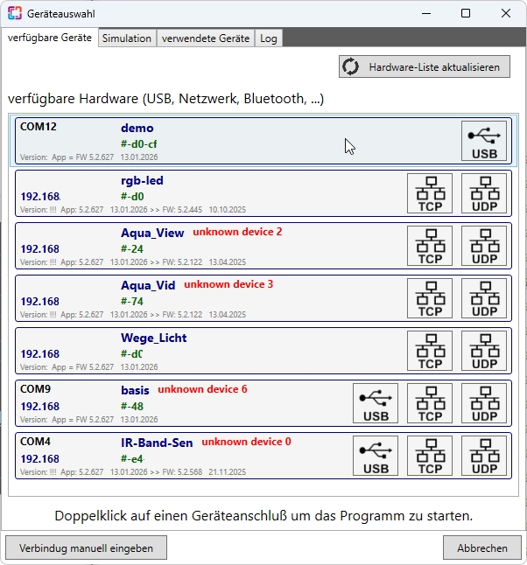
Task: Connect to rgb-led via TCP icon
Action: point(430,193)
